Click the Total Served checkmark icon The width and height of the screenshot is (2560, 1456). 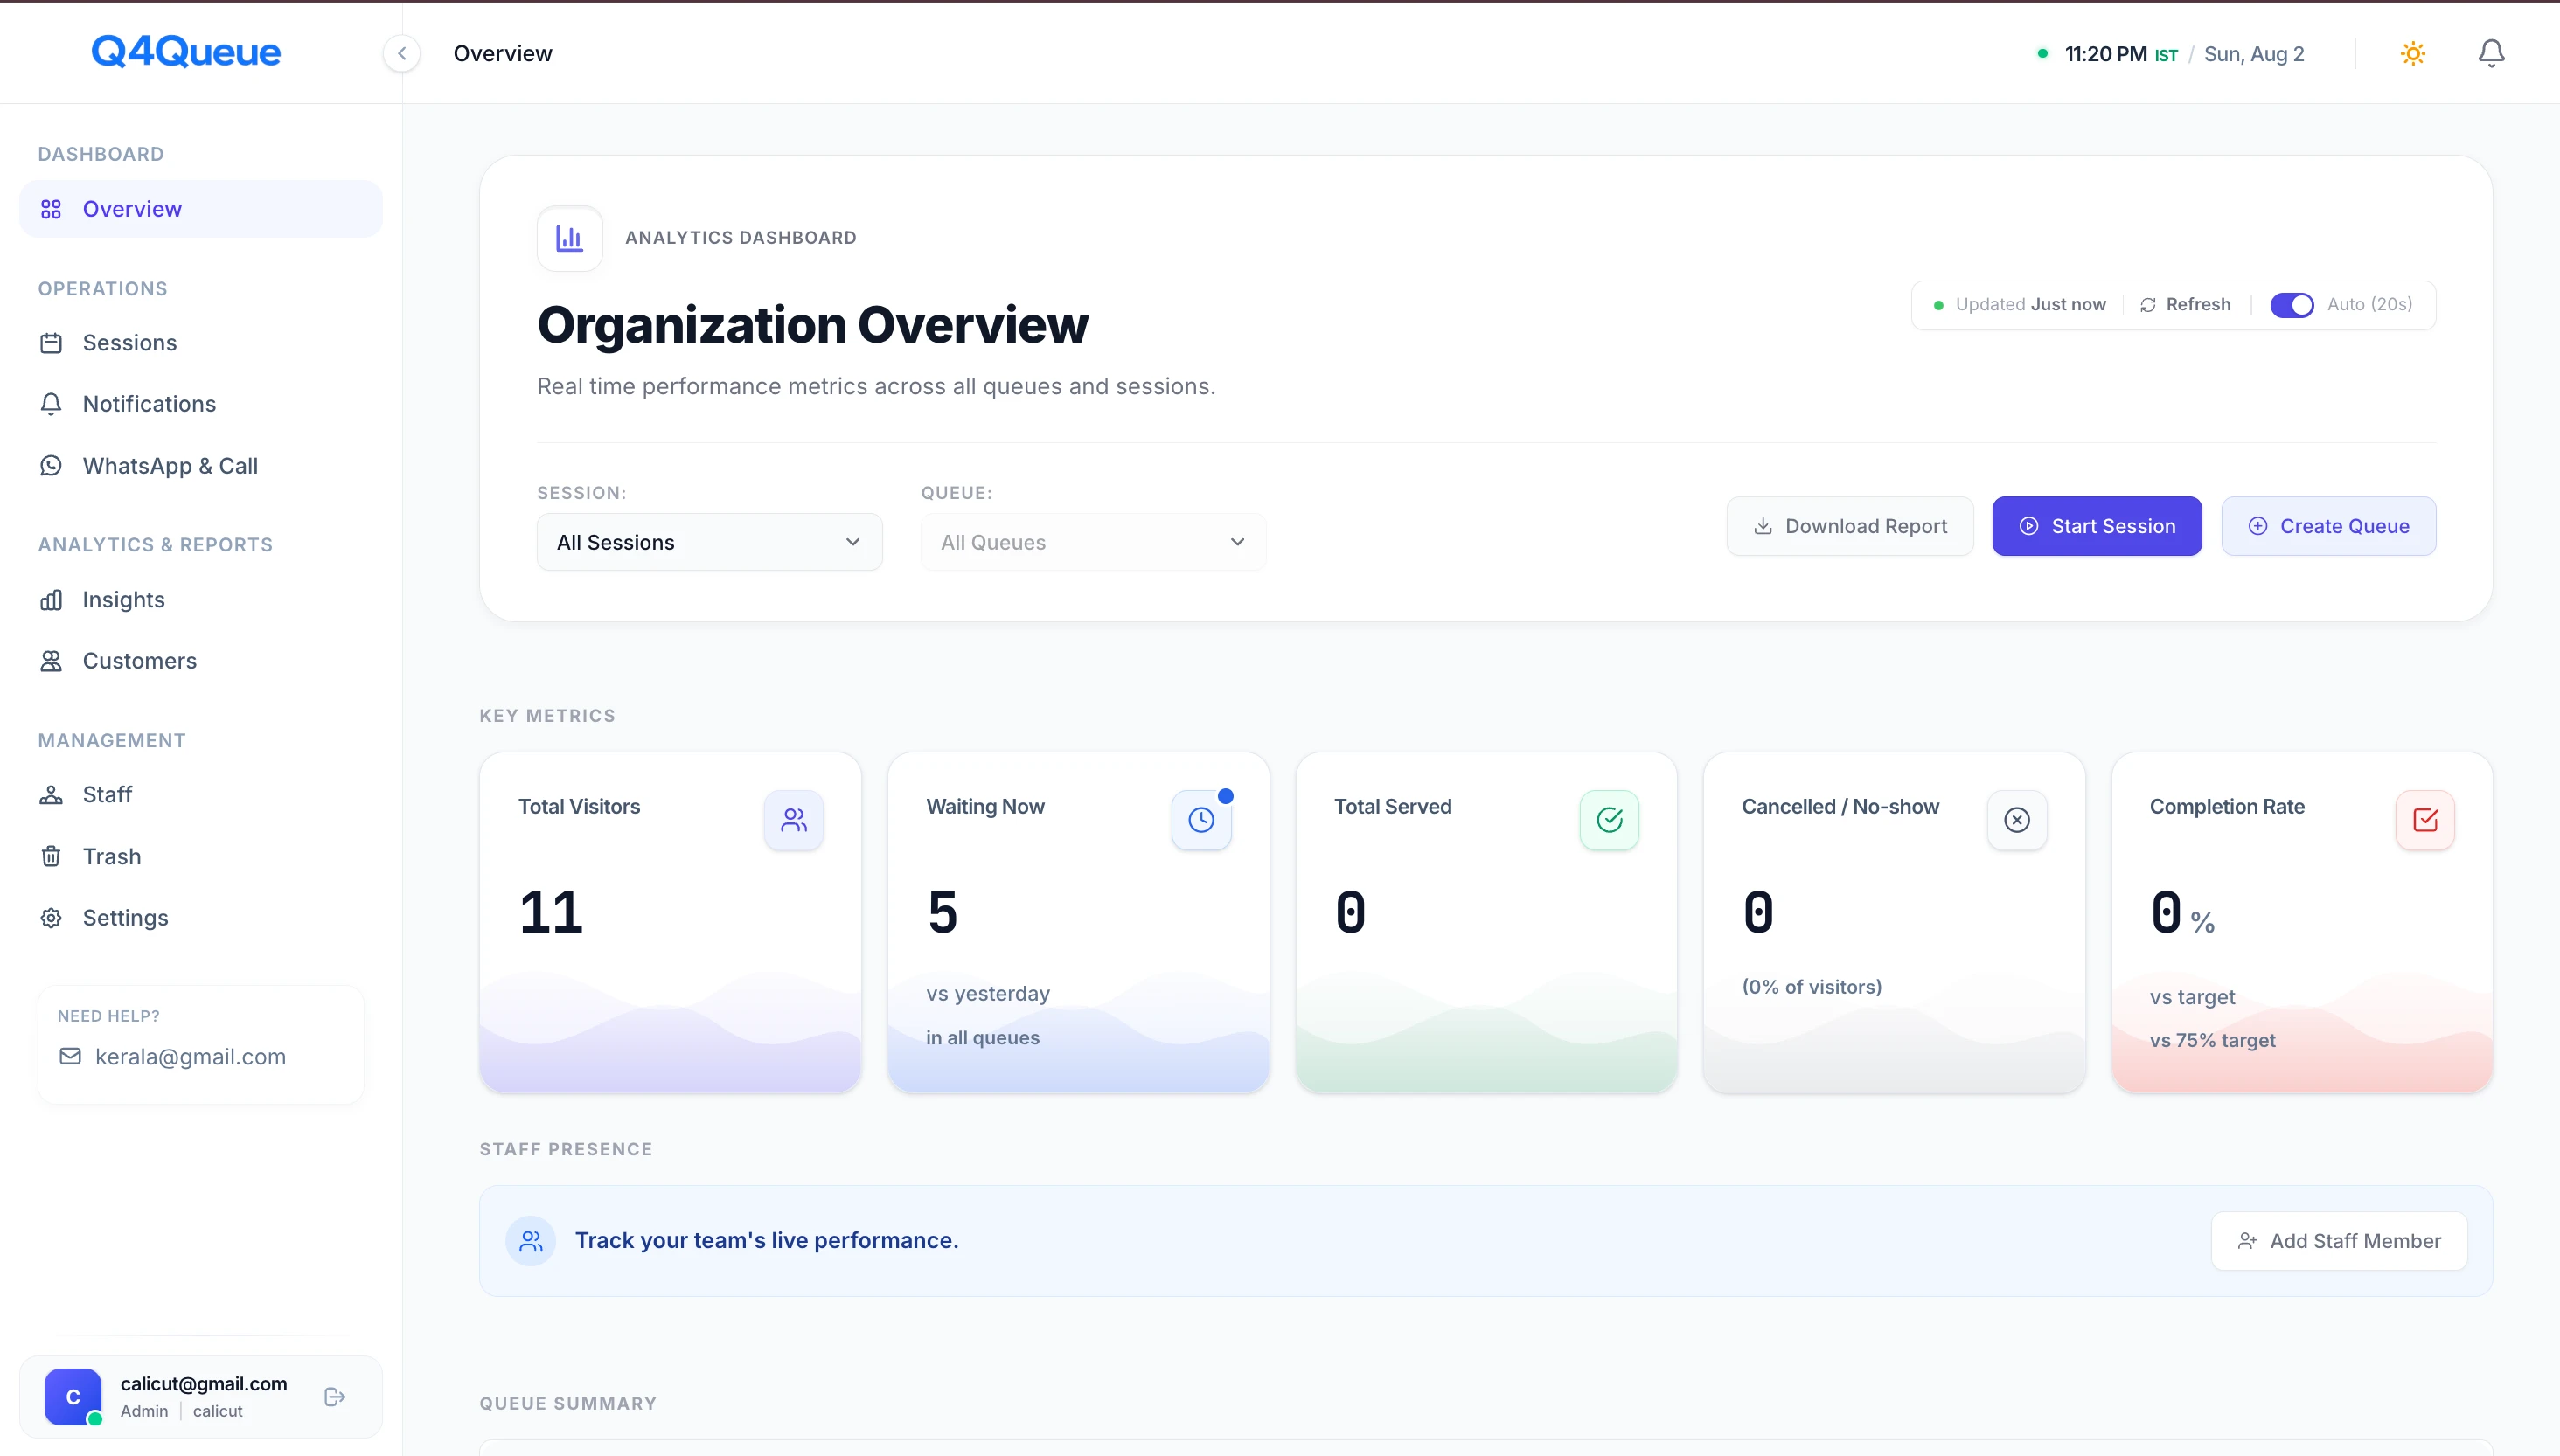click(1609, 820)
